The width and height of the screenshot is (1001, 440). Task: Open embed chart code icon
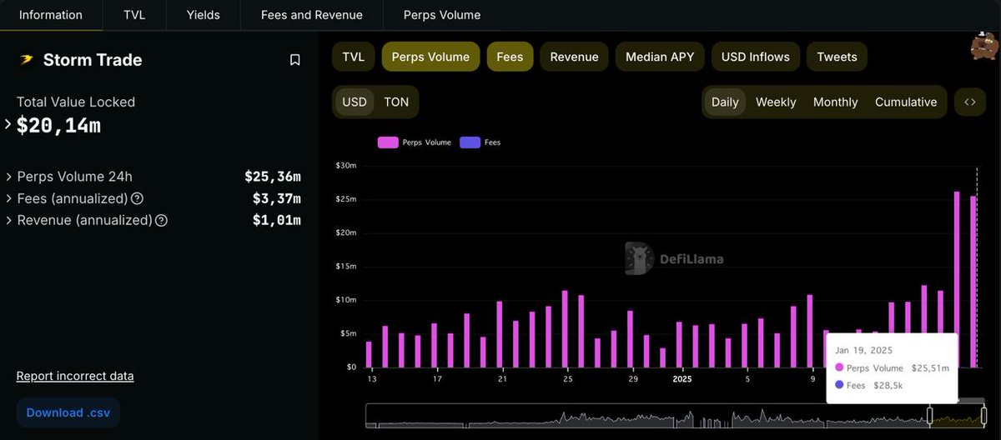pos(970,102)
